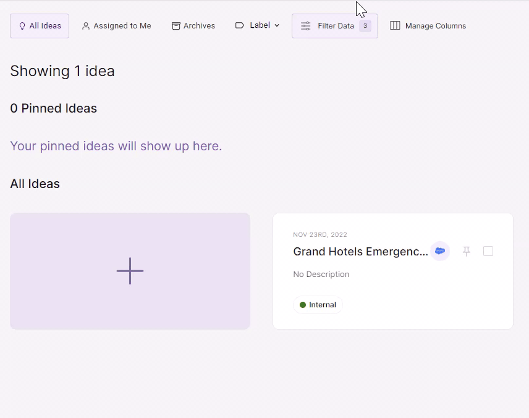Click the filter sliders icon

[x=306, y=26]
